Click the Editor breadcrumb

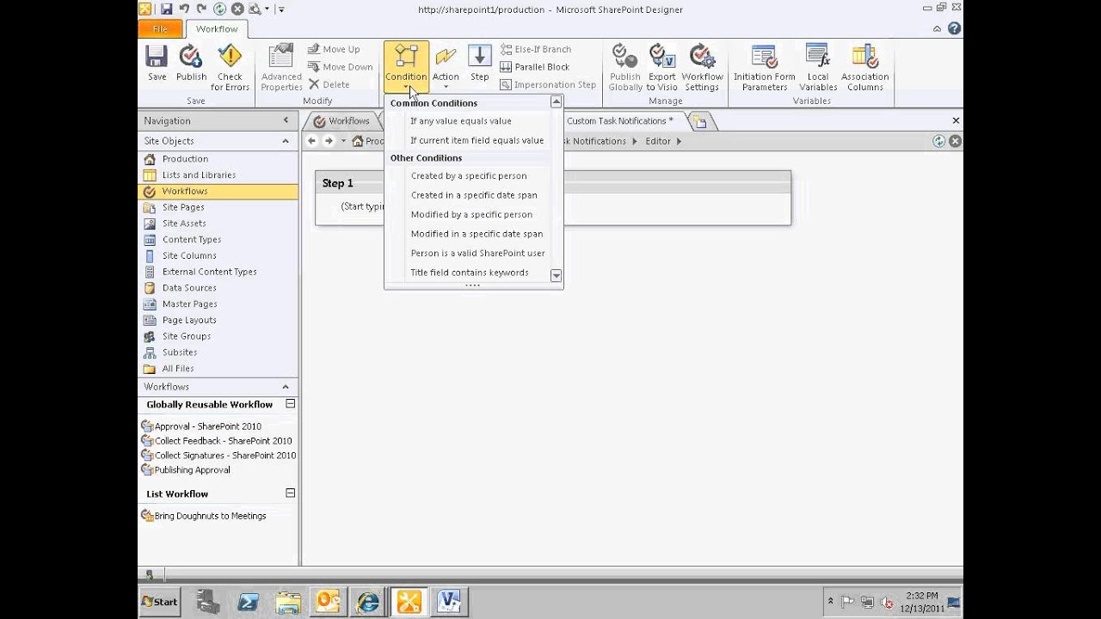coord(657,141)
